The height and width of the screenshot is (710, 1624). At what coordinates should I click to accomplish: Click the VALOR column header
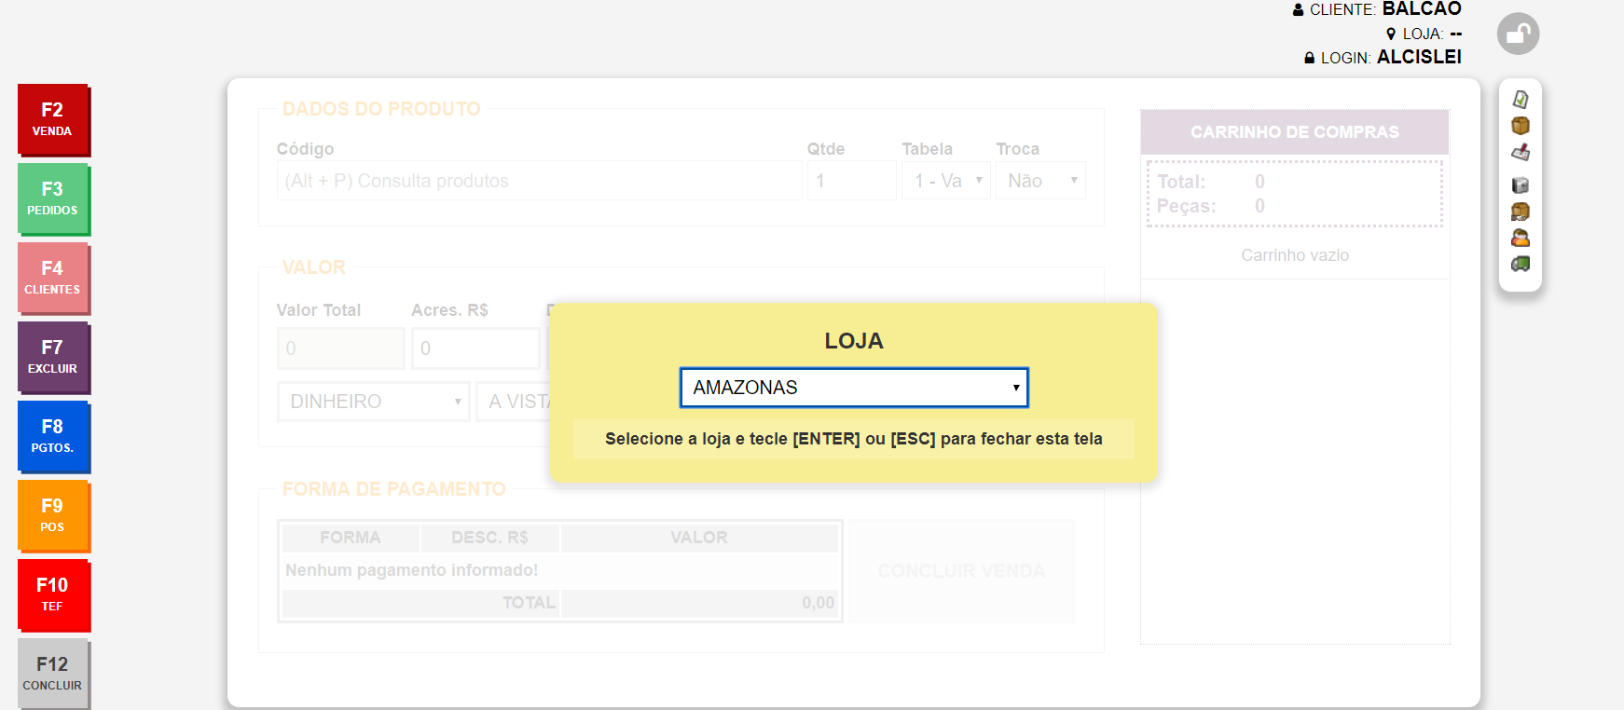(699, 538)
